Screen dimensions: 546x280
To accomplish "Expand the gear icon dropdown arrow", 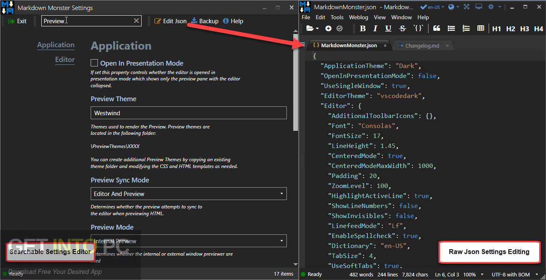I will tap(499, 7).
